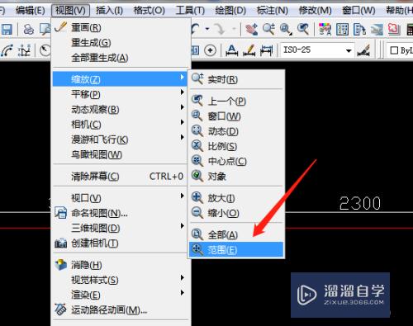Click the Dimension Edit icon with letter A
The image size is (413, 326).
232,50
